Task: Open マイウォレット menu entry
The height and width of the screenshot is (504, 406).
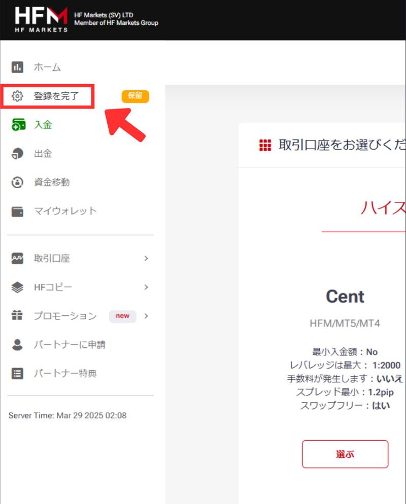Action: coord(65,211)
